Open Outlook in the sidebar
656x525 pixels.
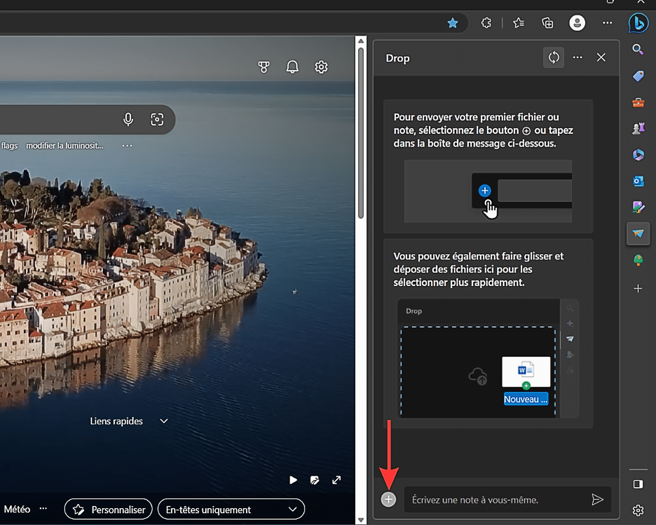[x=638, y=181]
